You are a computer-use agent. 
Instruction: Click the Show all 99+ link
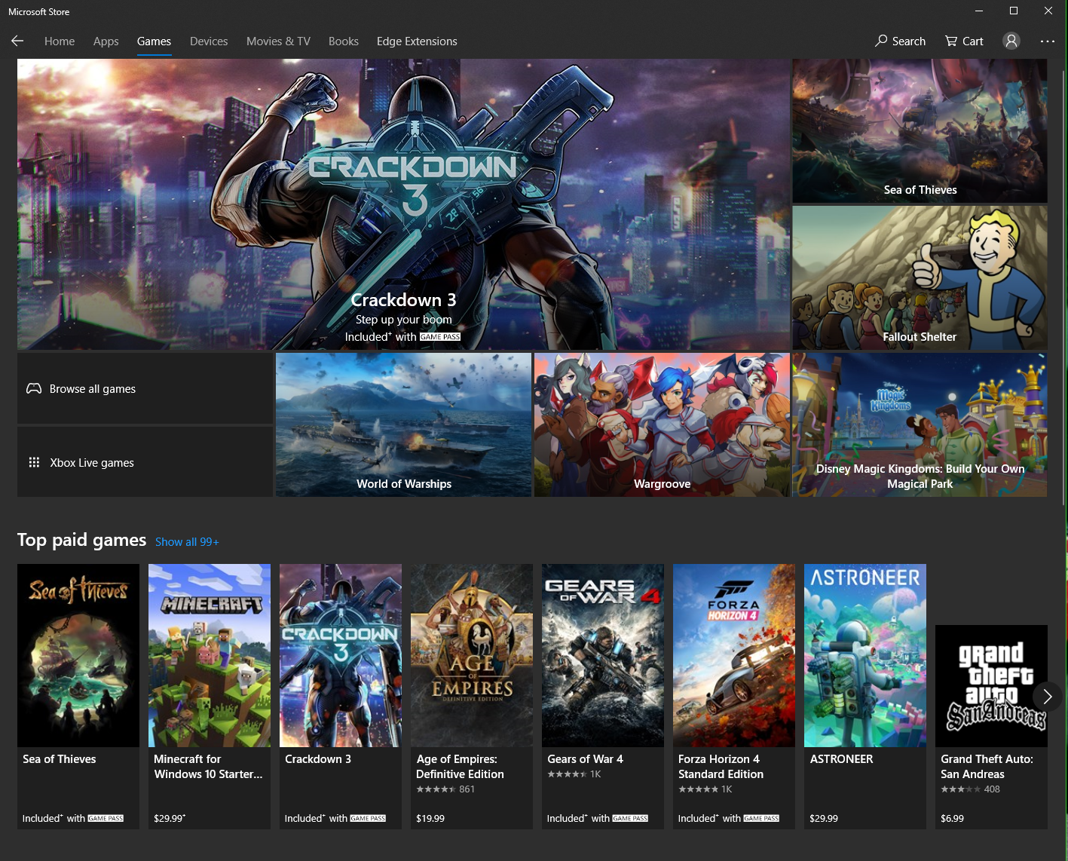[x=187, y=541]
